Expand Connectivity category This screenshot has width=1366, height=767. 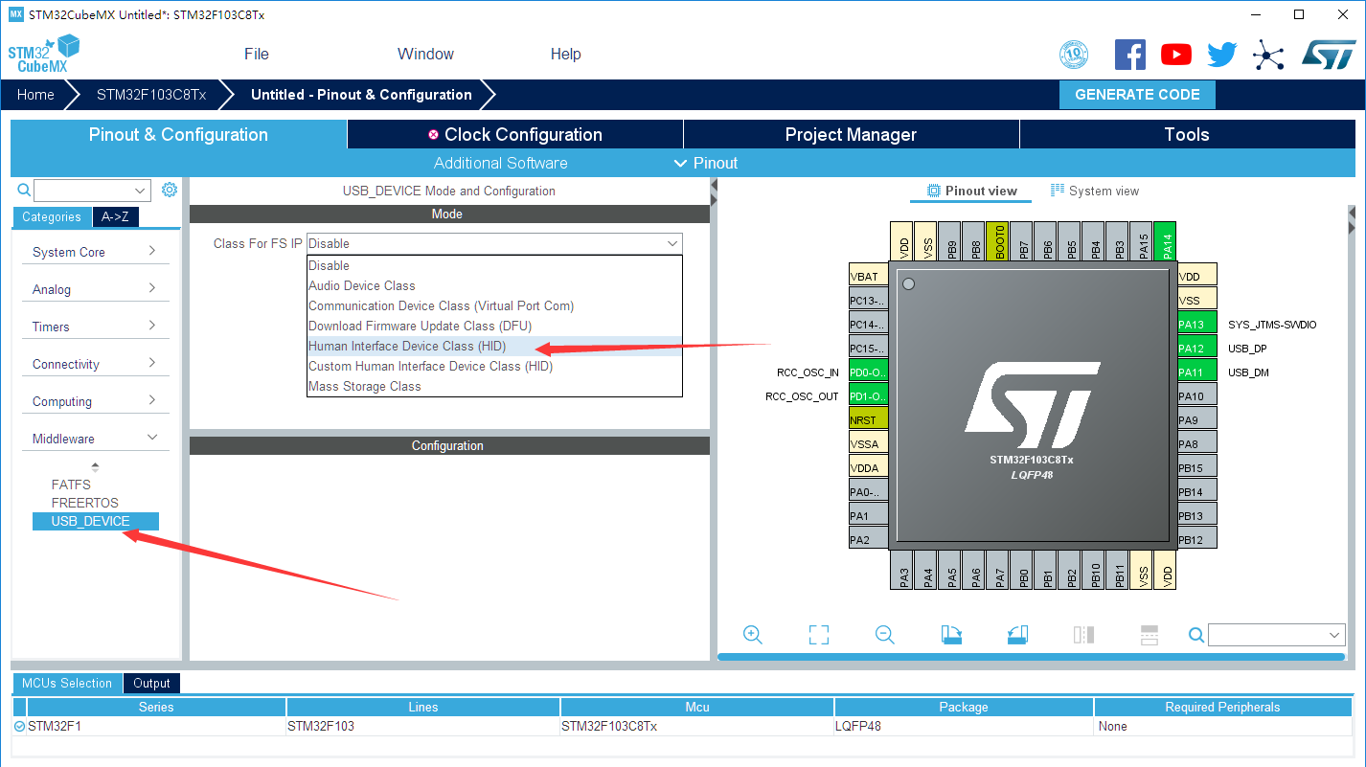coord(96,364)
